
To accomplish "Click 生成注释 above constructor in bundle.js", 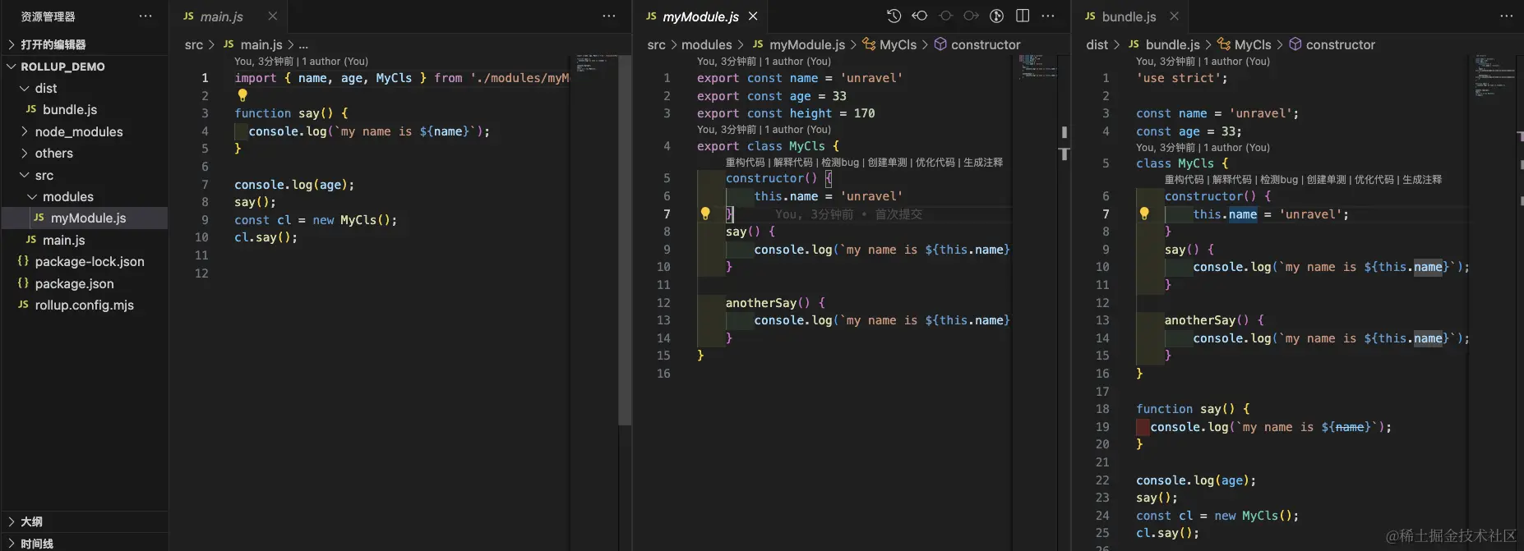I will [x=1422, y=180].
